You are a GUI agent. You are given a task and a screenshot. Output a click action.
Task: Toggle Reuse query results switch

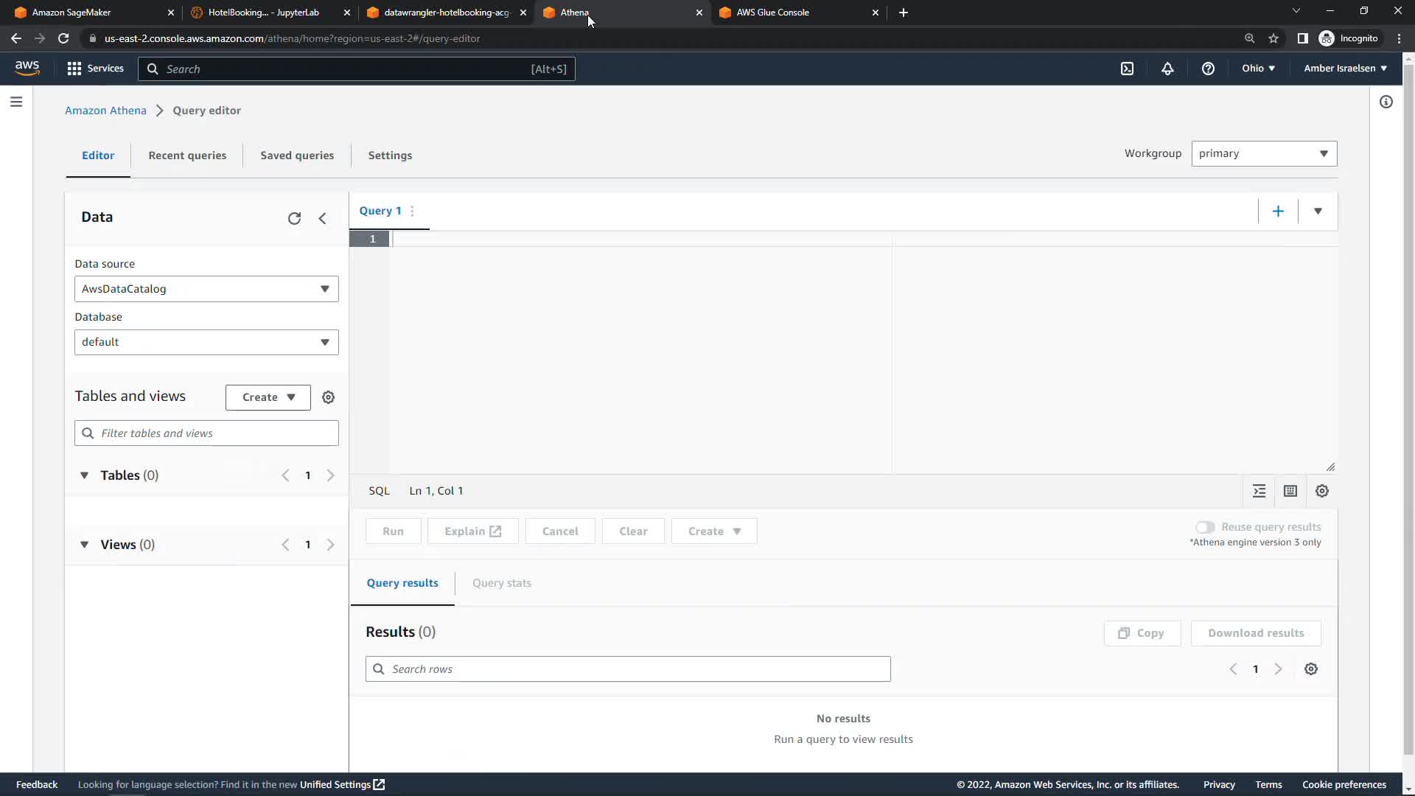(x=1205, y=527)
